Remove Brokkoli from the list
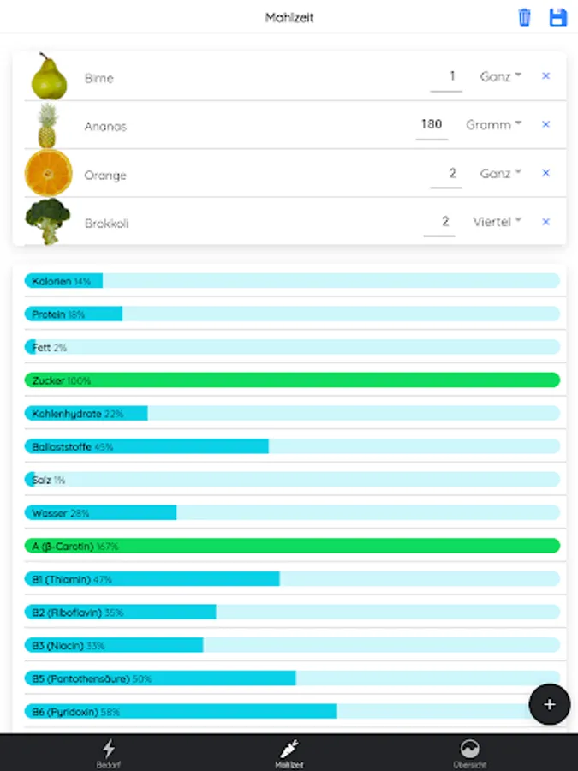The height and width of the screenshot is (771, 578). click(545, 221)
